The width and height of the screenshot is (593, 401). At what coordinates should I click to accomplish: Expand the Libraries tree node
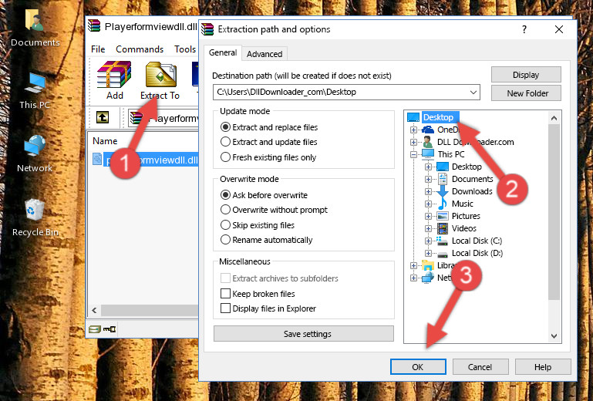click(x=413, y=265)
